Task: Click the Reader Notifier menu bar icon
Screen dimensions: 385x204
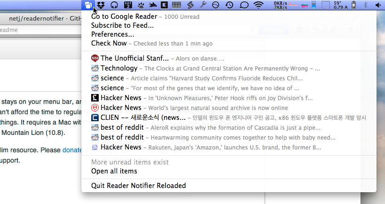Action: [x=88, y=5]
